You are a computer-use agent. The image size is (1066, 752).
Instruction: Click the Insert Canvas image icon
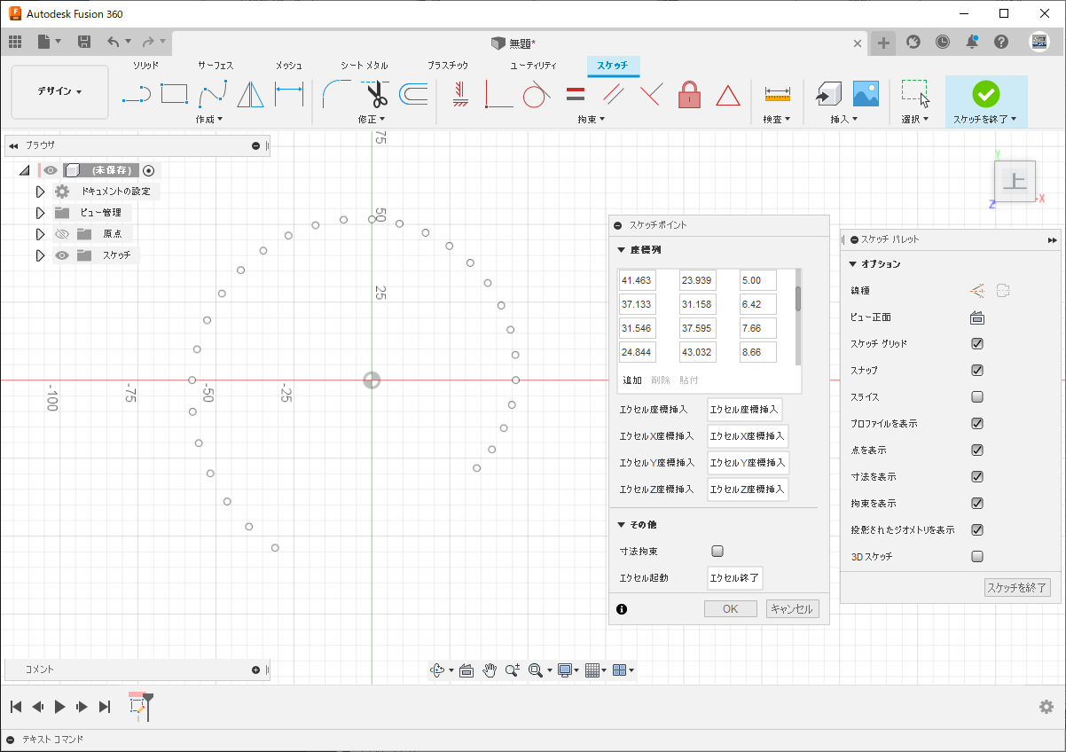(866, 94)
